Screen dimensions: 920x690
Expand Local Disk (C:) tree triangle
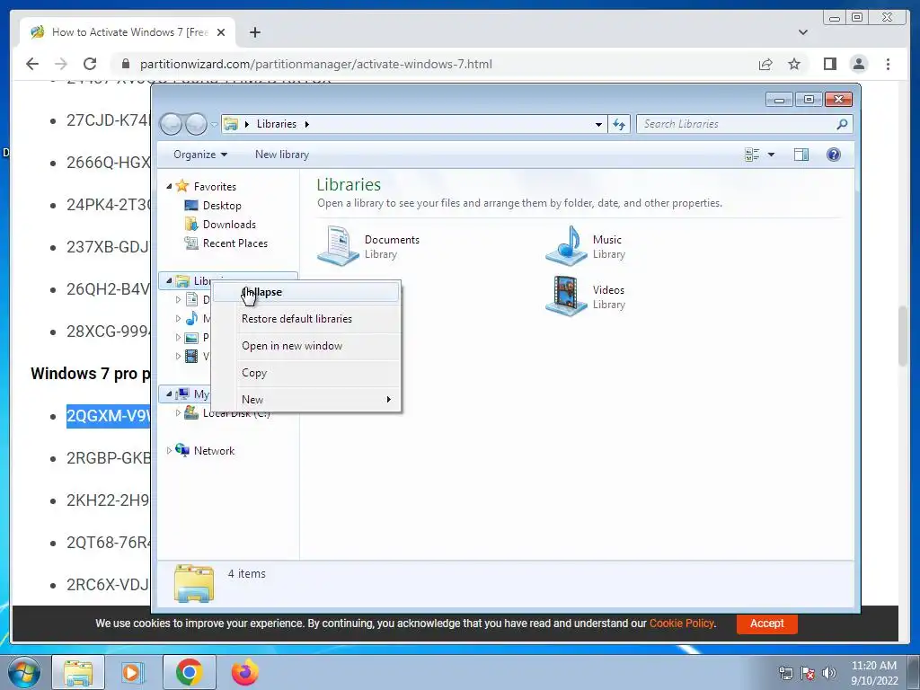tap(178, 413)
